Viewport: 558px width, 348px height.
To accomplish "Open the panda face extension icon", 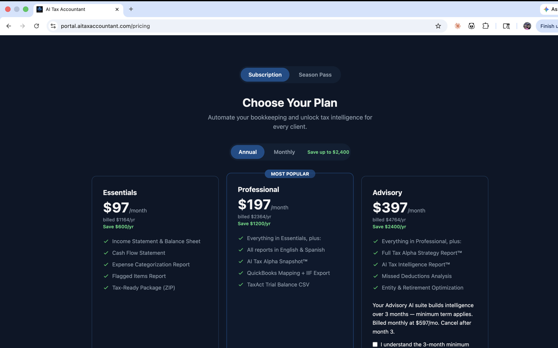I will point(472,26).
